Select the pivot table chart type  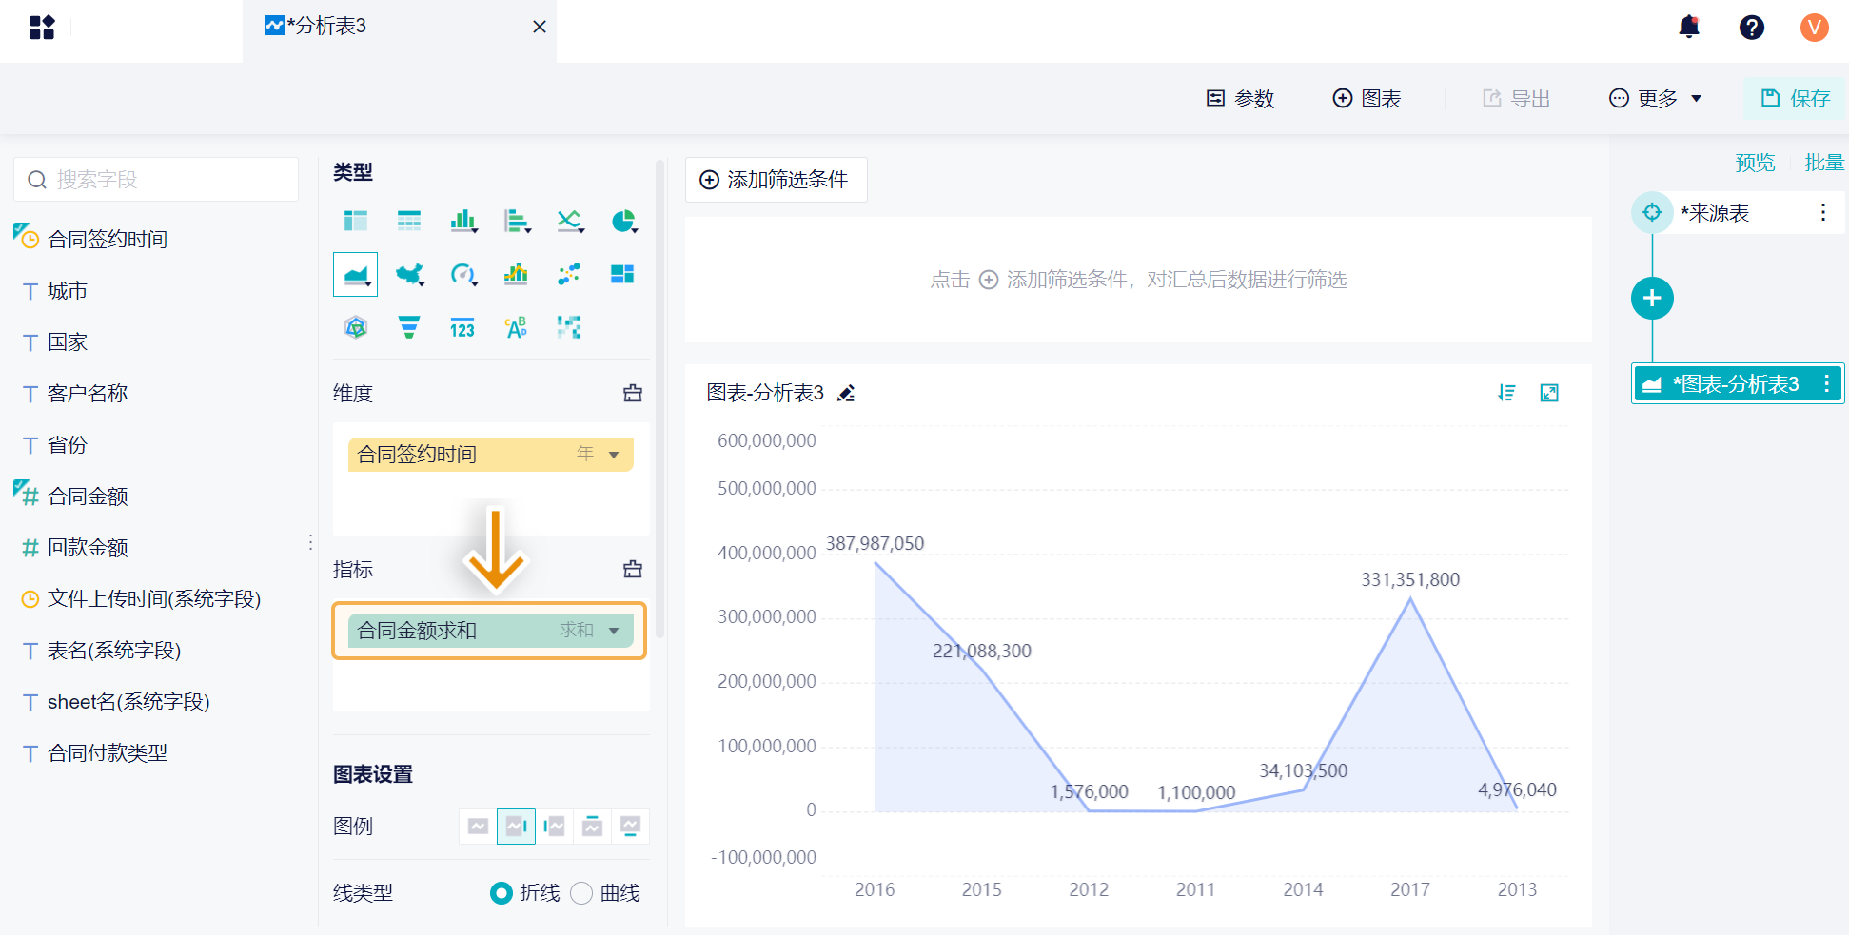[x=356, y=221]
